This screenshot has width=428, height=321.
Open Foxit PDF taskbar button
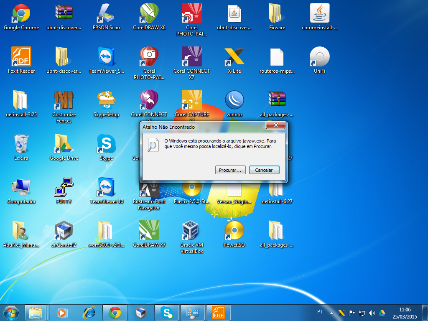coord(219,313)
